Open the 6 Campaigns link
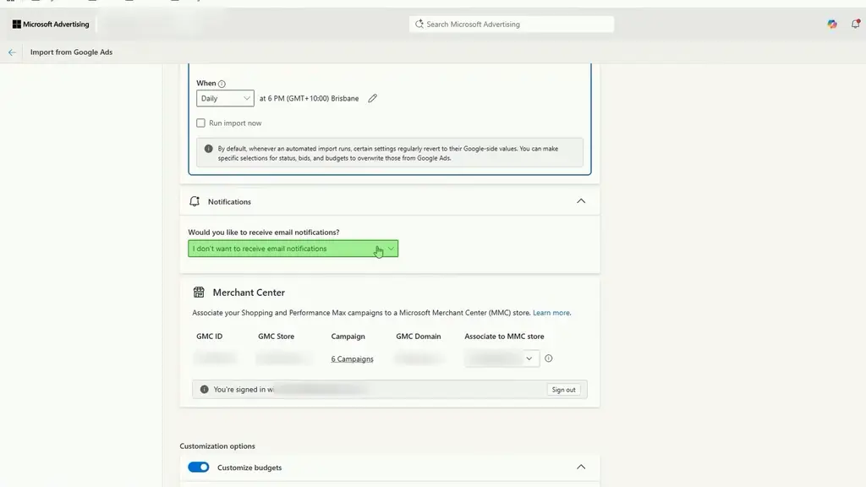Viewport: 866px width, 487px height. [x=353, y=358]
